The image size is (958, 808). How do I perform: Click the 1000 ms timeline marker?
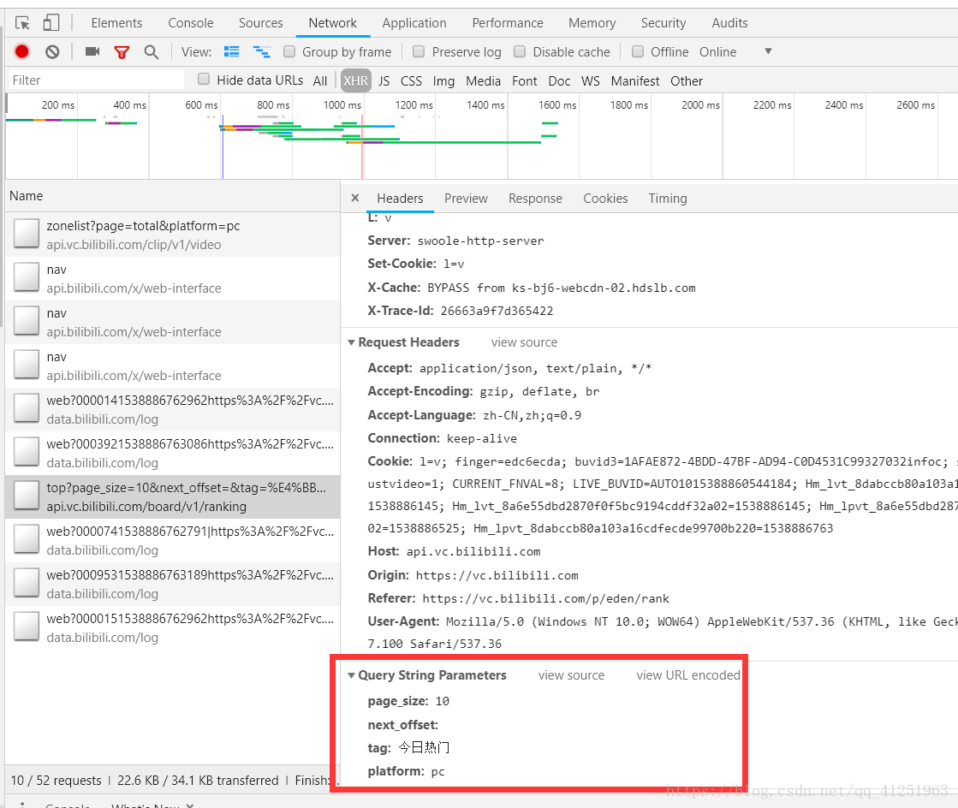342,105
